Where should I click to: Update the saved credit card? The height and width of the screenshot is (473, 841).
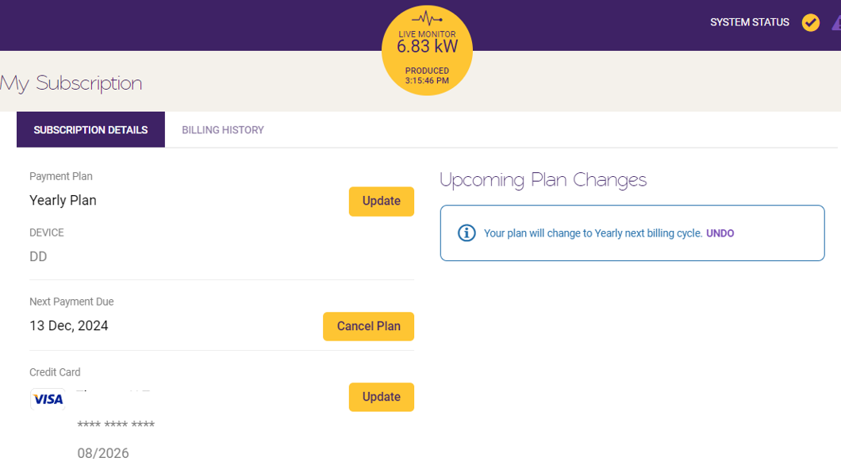(381, 397)
